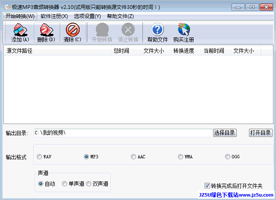
Task: Click the 选择目录 button
Action: pyautogui.click(x=225, y=133)
